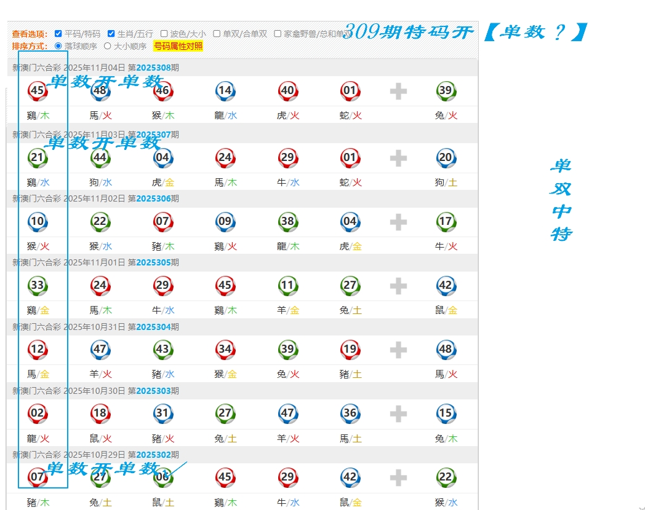Screen dimensions: 645x510
Task: Toggle the 平码/特码 checkbox
Action: [58, 34]
